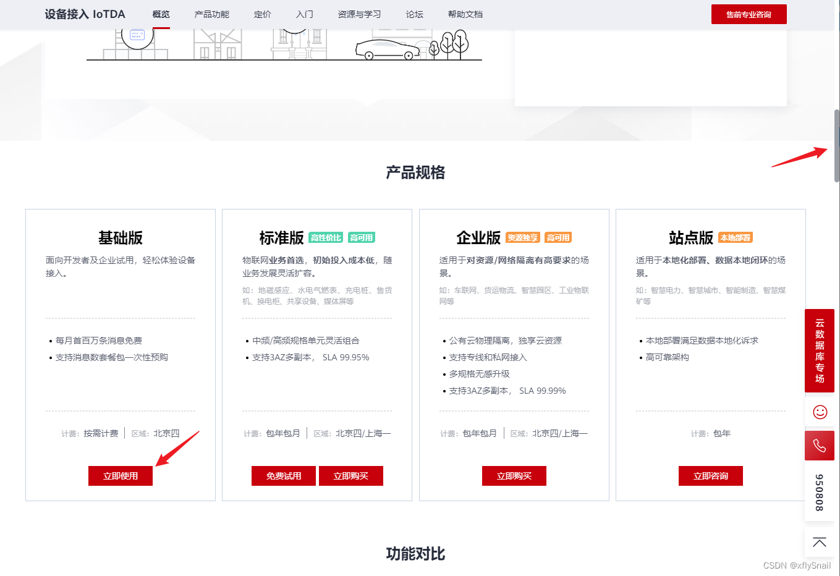Click 立即购买 under the 标准版 card
Screen dimensions: 840x576
point(351,476)
